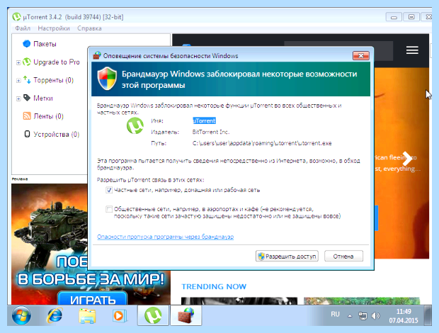This screenshot has width=439, height=333.
Task: Open Windows Media Player from taskbar
Action: point(119,316)
